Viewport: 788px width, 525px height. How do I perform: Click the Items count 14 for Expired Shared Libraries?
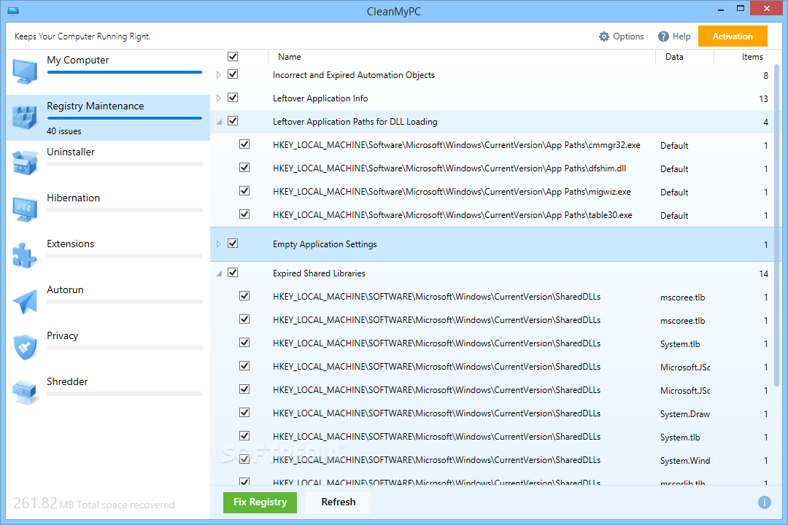(x=763, y=274)
